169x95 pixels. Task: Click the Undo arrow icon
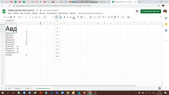[5, 17]
